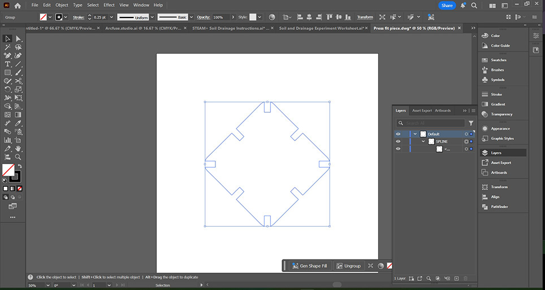Switch to the Soil and Drainage Experiment Worksheet tab

tap(323, 28)
